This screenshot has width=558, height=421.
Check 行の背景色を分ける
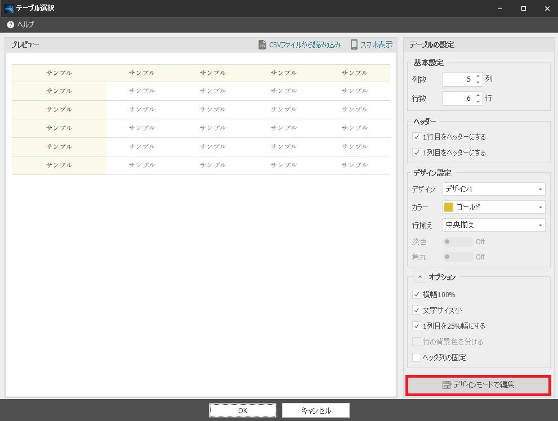pos(416,342)
